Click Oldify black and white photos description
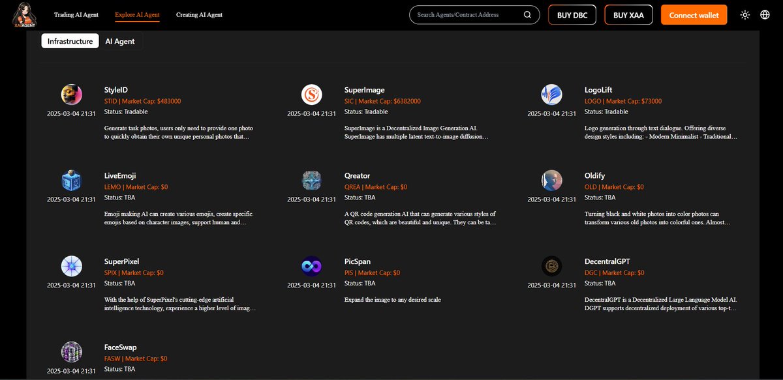Image resolution: width=783 pixels, height=380 pixels. coord(658,218)
